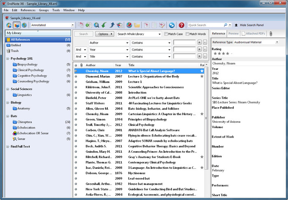Screen dimensions: 288x200
Task: Click the Find Full Text toolbar icon
Action: tap(120, 25)
